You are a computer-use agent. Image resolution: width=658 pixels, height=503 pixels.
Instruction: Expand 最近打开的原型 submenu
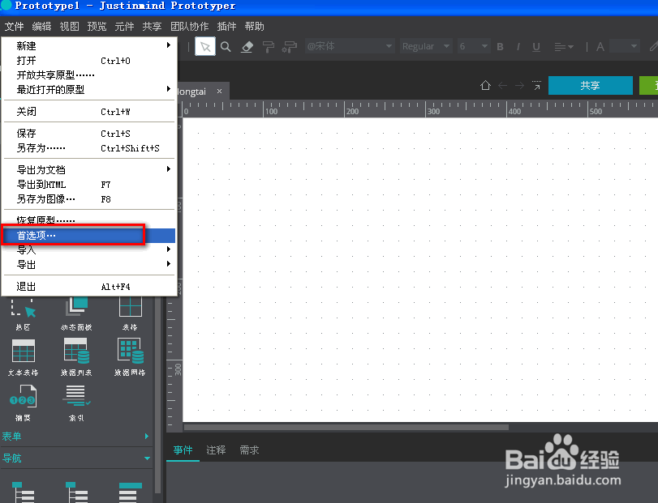click(x=88, y=90)
